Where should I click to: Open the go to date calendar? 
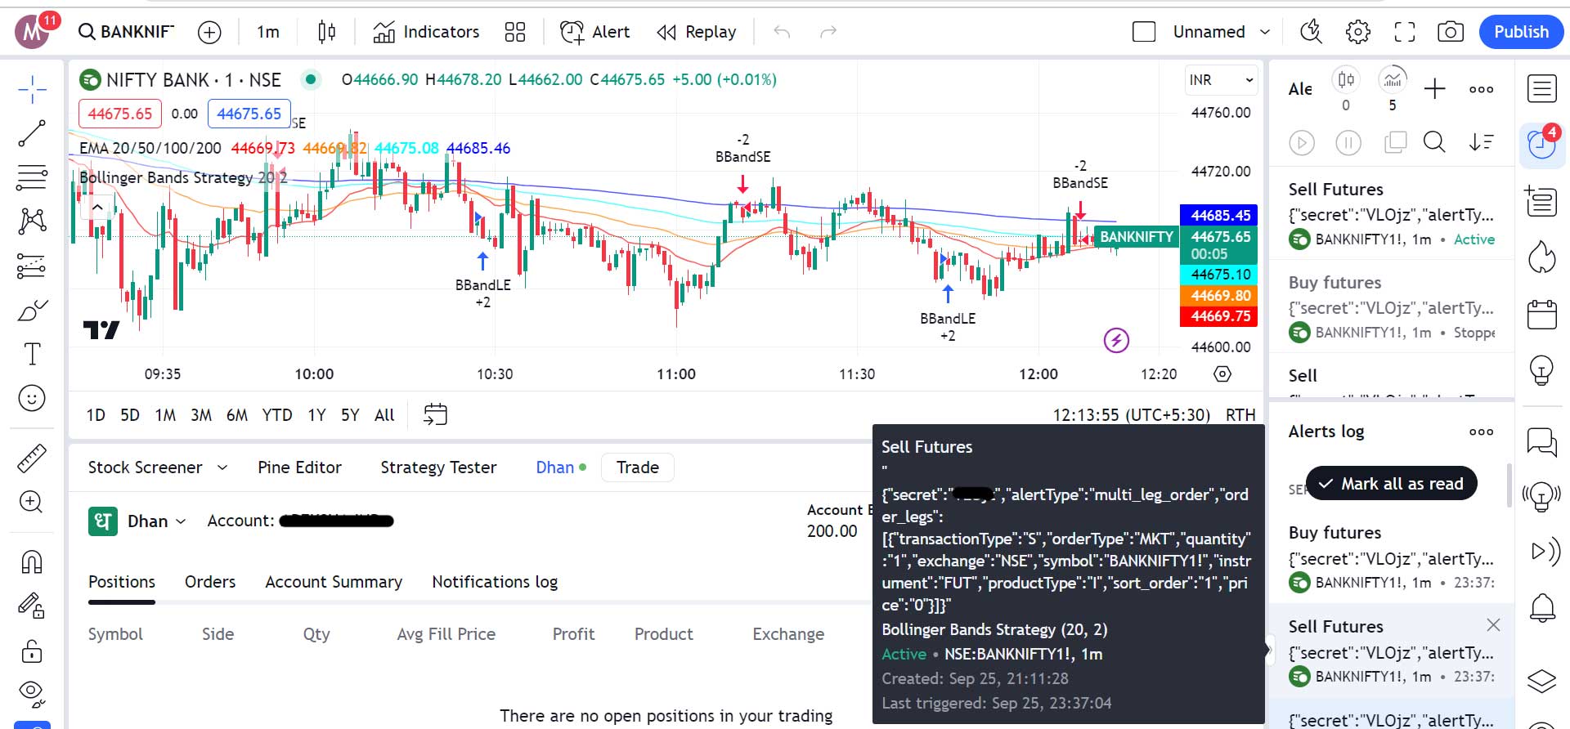click(435, 415)
